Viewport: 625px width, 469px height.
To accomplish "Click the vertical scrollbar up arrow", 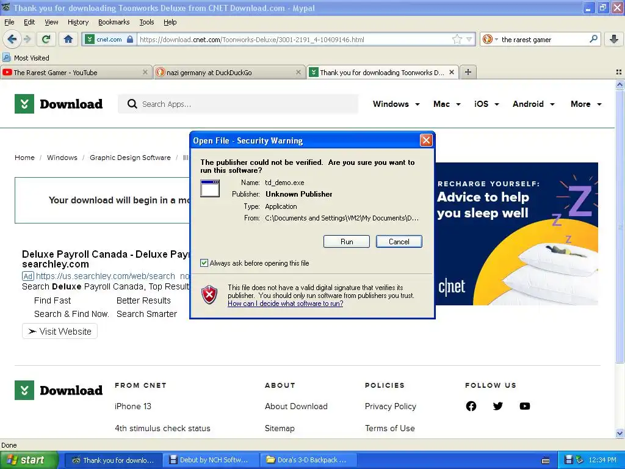I will pyautogui.click(x=620, y=84).
